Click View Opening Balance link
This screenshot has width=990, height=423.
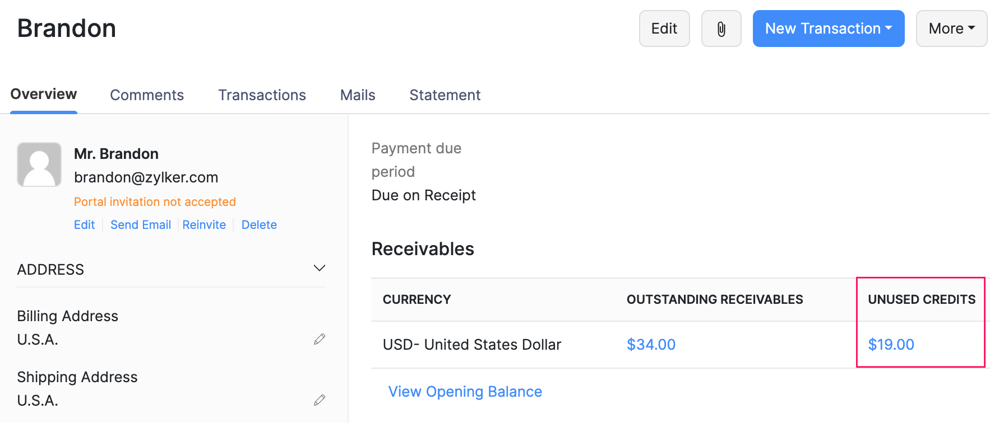tap(465, 392)
